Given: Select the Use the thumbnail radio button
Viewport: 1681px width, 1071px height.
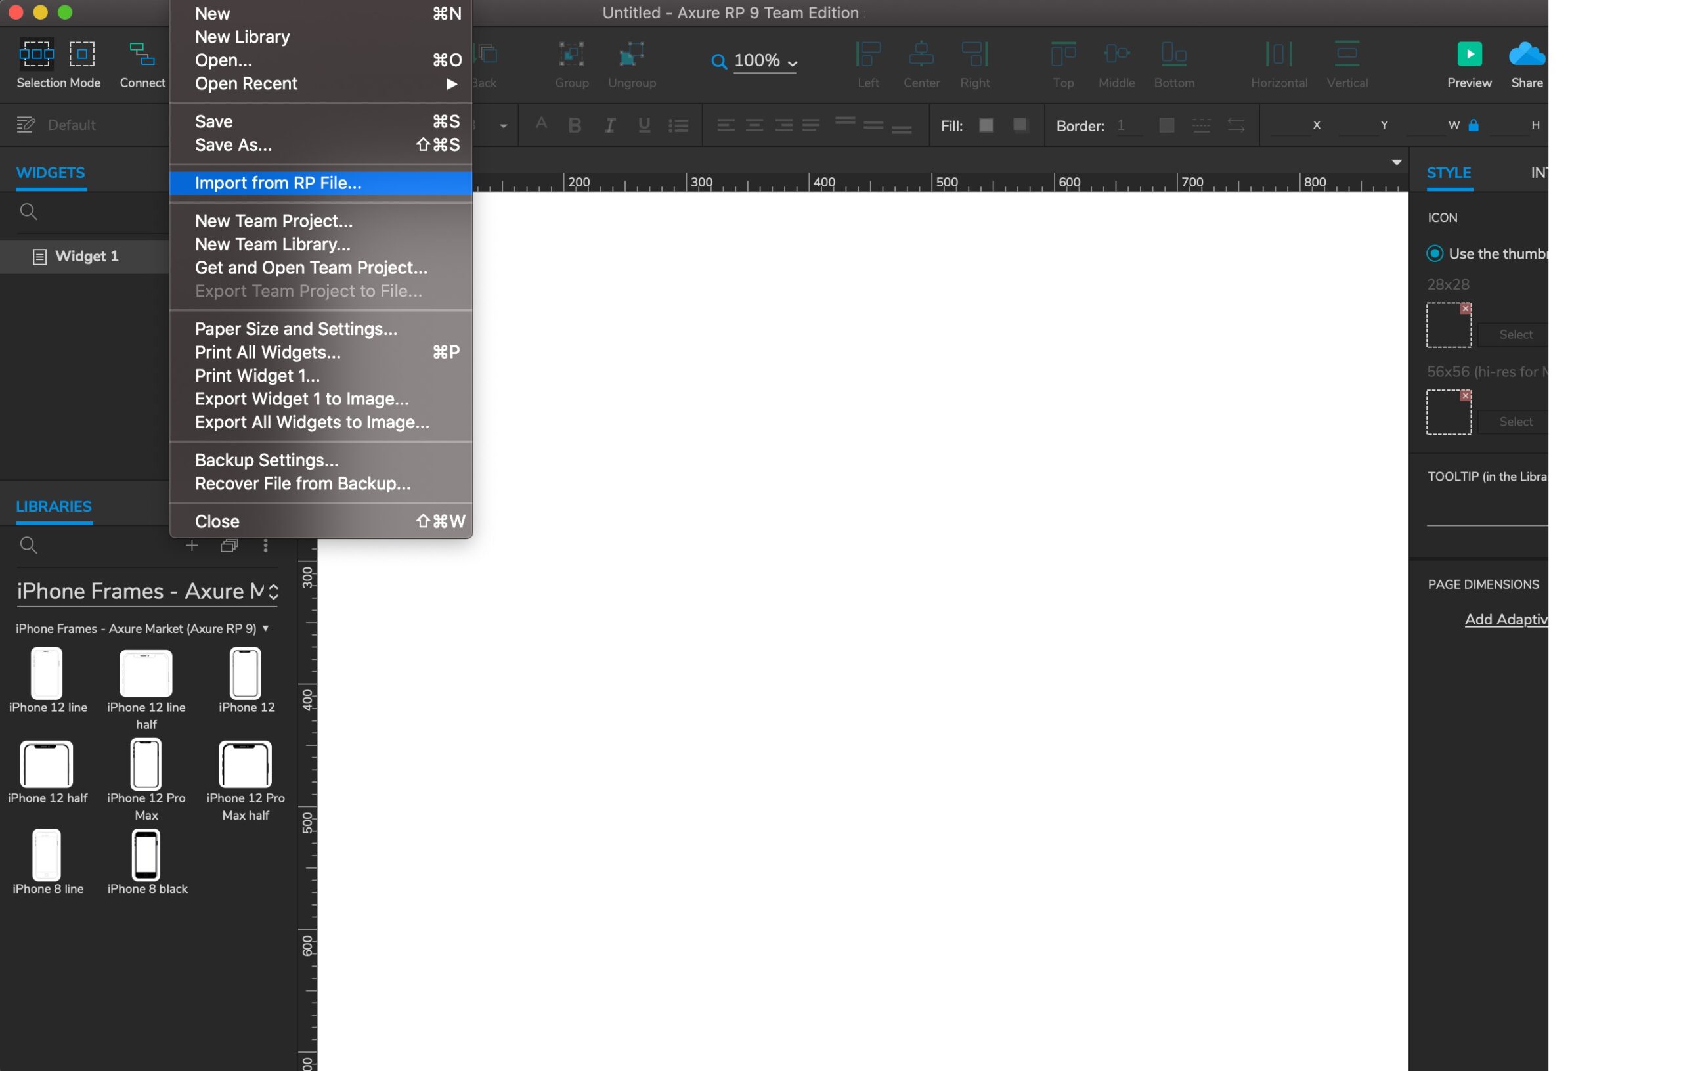Looking at the screenshot, I should pos(1436,253).
